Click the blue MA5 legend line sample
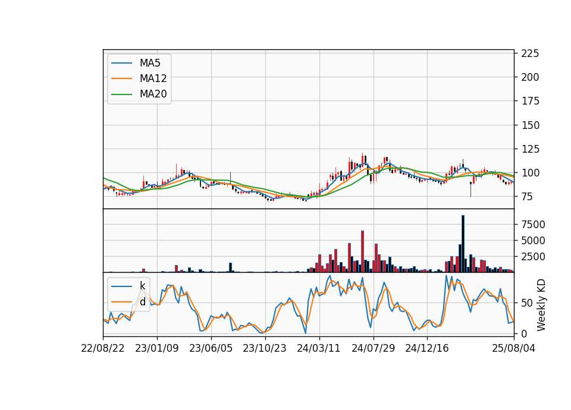 121,63
